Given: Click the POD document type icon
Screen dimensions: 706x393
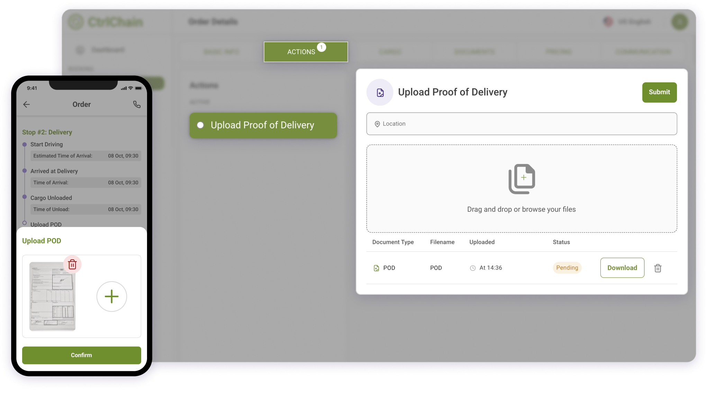Looking at the screenshot, I should pyautogui.click(x=377, y=268).
